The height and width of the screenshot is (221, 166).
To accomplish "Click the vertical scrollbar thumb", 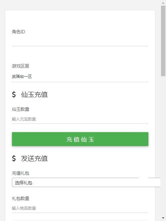I will pyautogui.click(x=163, y=41).
